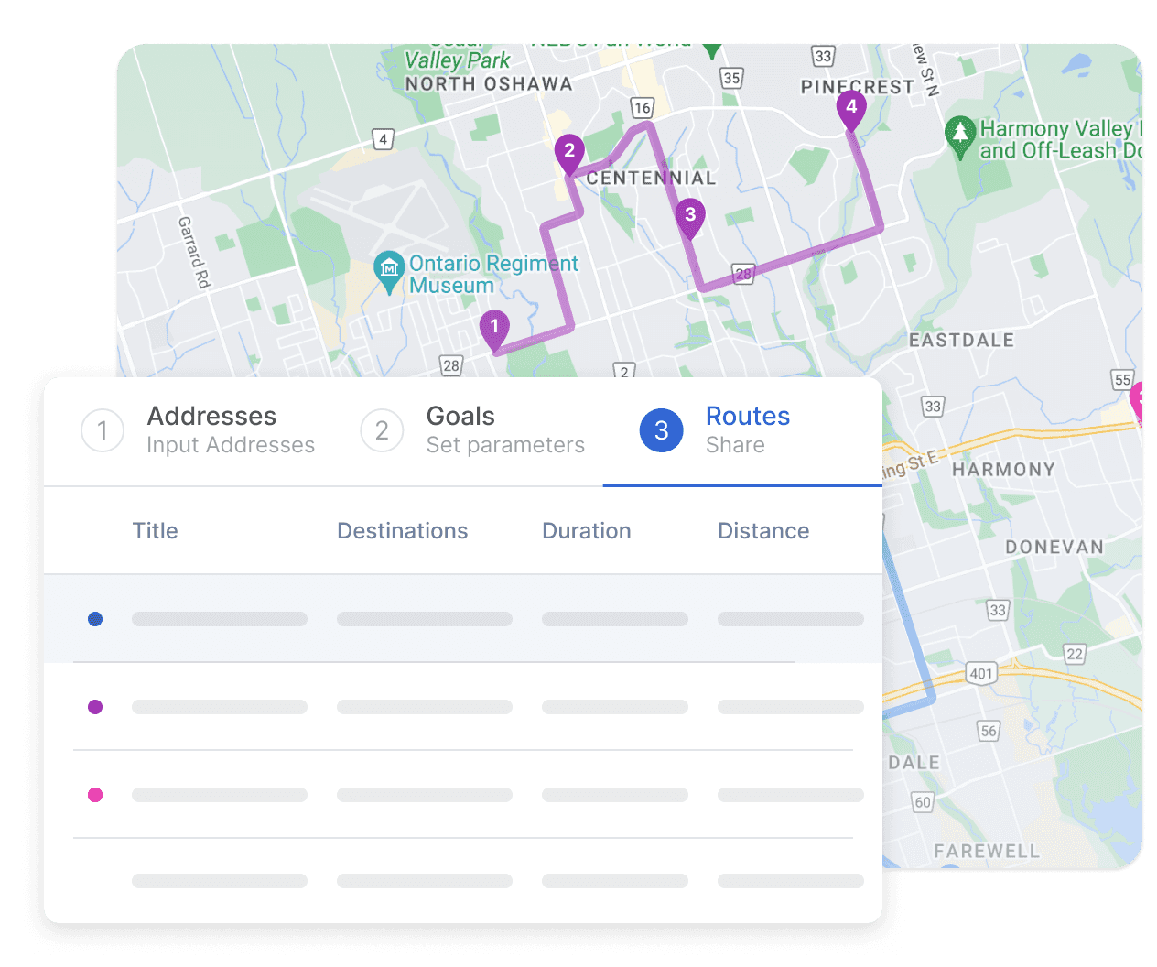Click purple map marker 3
Viewport: 1157px width, 967px height.
point(690,212)
